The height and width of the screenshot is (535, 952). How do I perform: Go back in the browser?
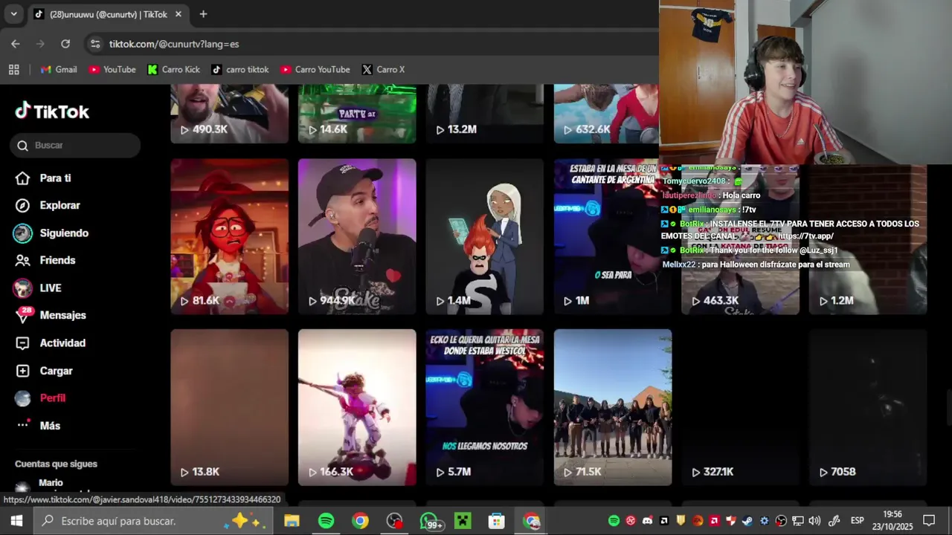tap(16, 44)
